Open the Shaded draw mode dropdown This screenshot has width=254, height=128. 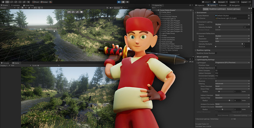(8, 8)
